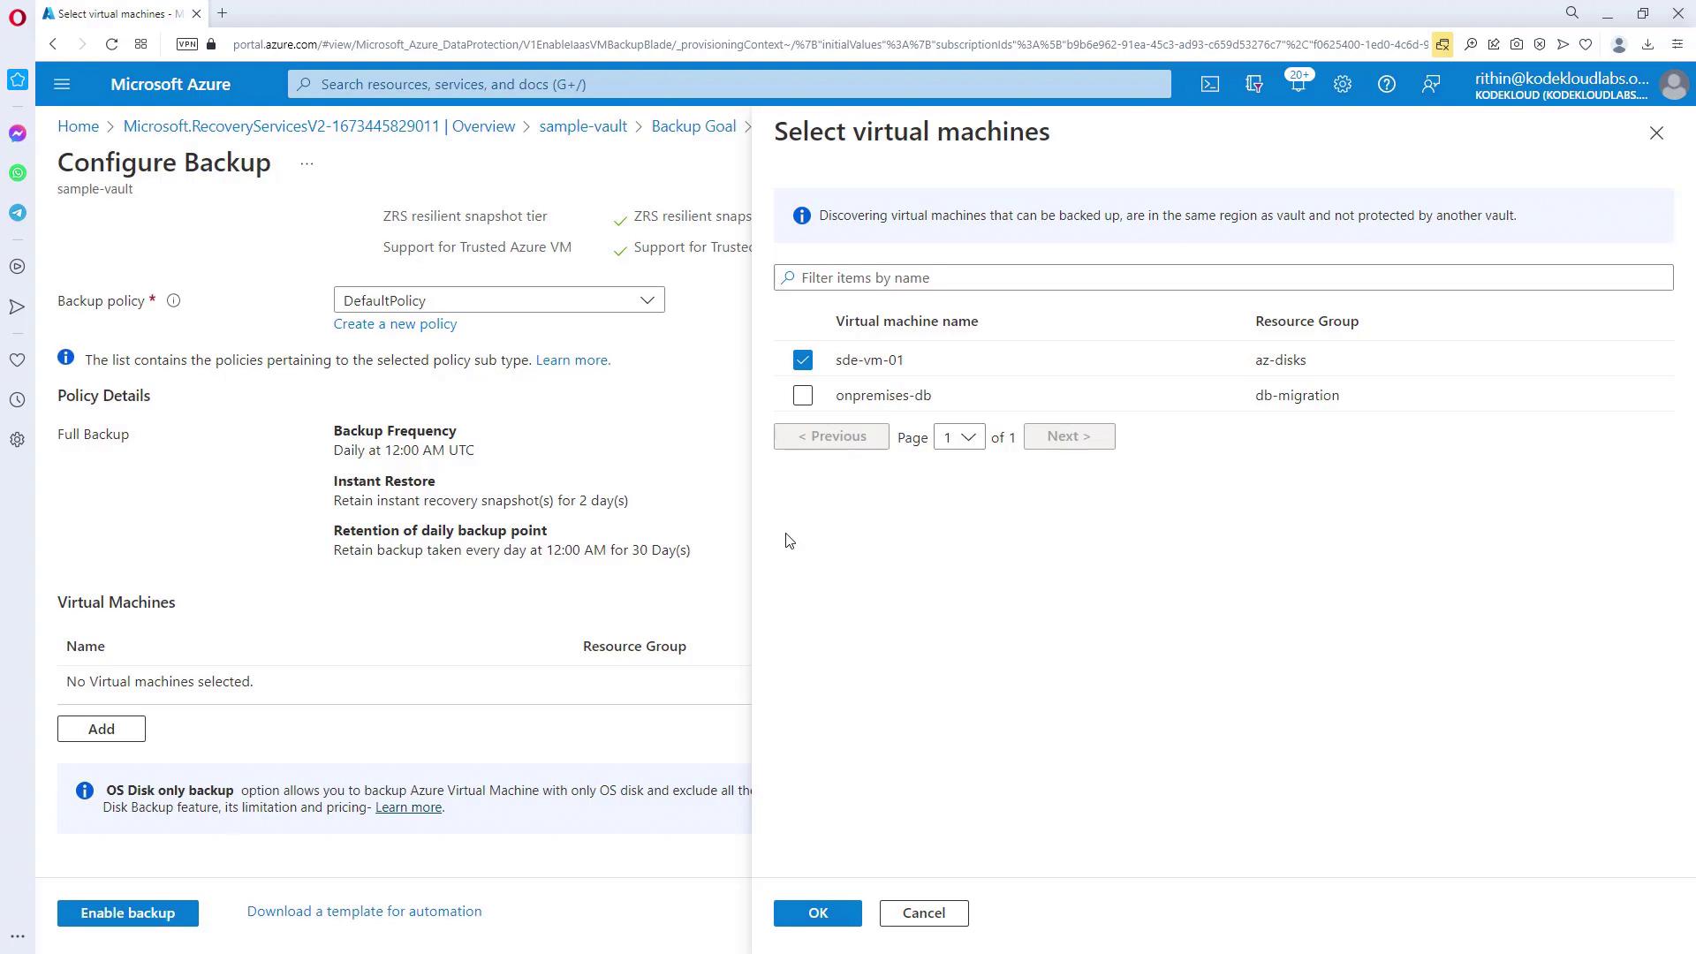Image resolution: width=1696 pixels, height=954 pixels.
Task: Expand the DefaultPolicy backup policy dropdown
Action: pos(498,300)
